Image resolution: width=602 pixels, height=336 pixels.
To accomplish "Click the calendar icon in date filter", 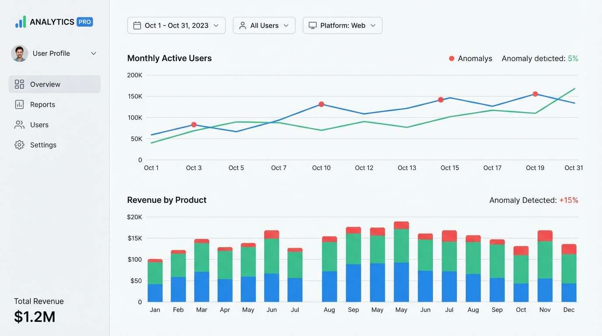I will pyautogui.click(x=137, y=25).
